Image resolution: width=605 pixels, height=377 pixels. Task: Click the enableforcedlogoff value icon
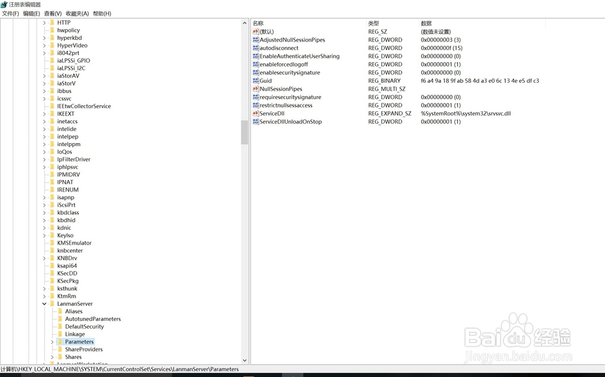(255, 65)
